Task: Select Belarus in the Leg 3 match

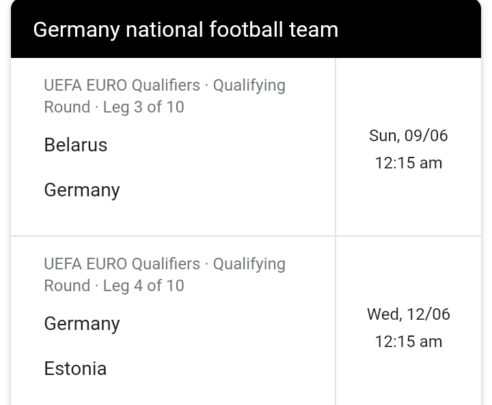Action: 76,145
